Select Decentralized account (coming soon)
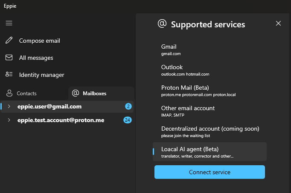Screen dimensions: 291x193 pyautogui.click(x=210, y=132)
